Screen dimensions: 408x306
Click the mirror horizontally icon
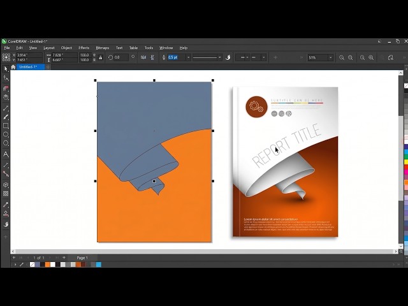click(143, 57)
